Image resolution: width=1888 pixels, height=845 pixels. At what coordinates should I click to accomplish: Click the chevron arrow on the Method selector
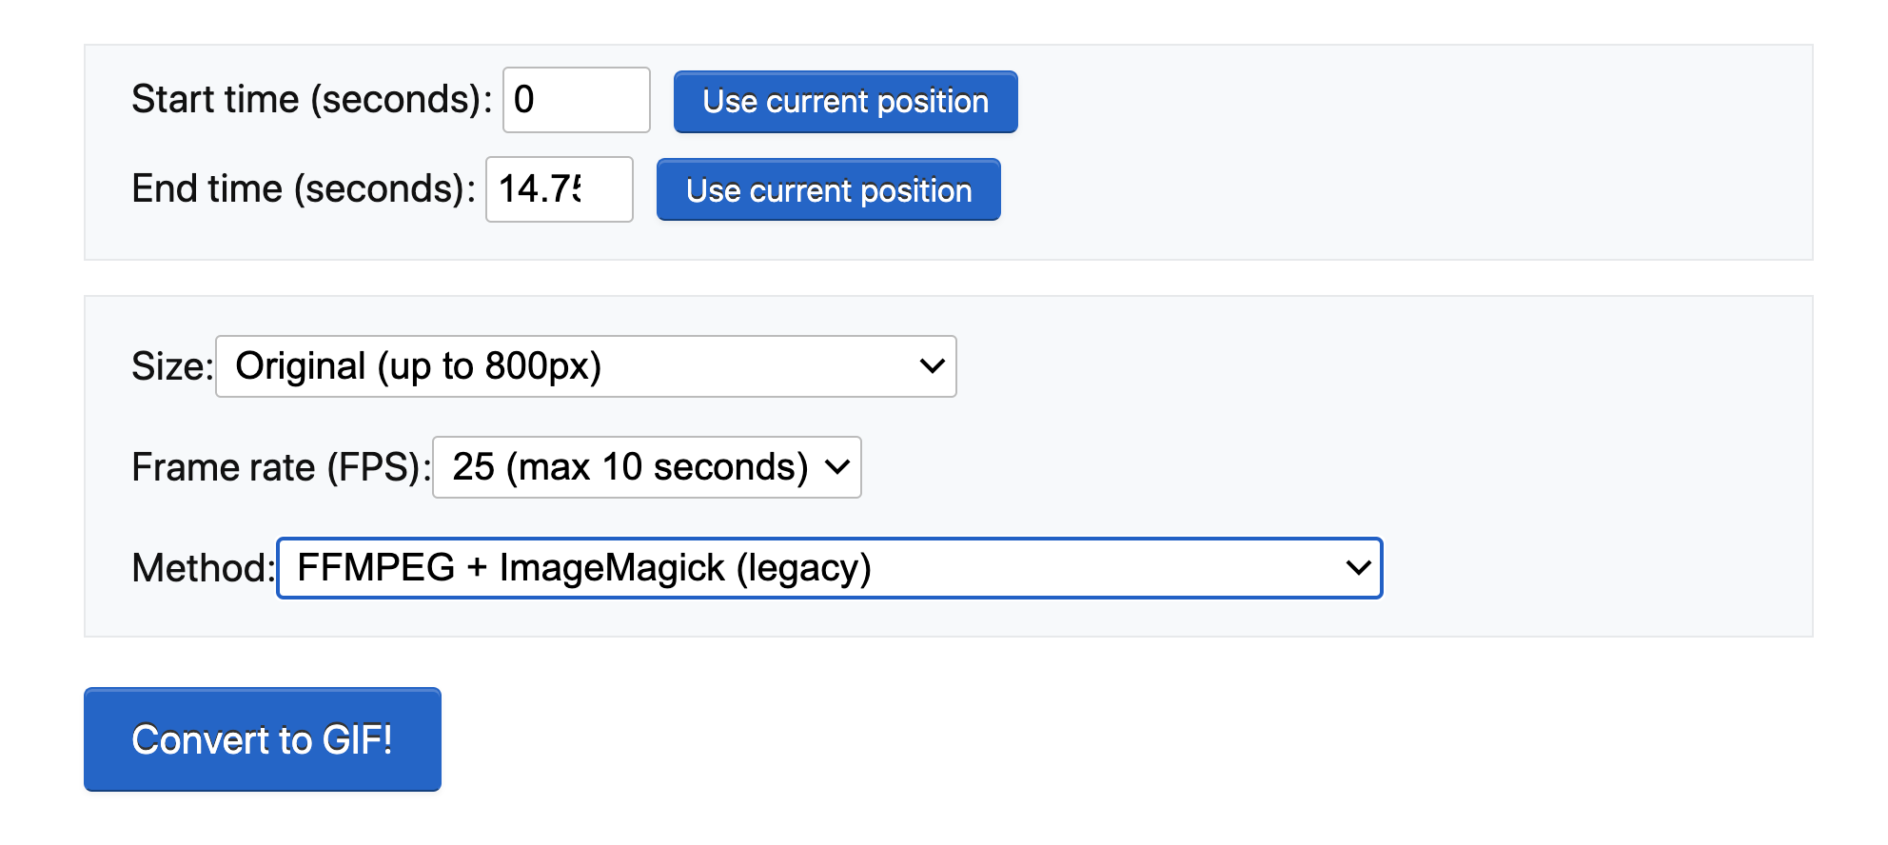pyautogui.click(x=1358, y=568)
